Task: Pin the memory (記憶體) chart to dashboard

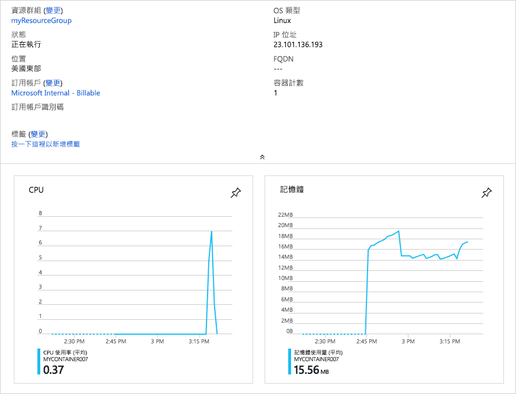Action: (487, 193)
